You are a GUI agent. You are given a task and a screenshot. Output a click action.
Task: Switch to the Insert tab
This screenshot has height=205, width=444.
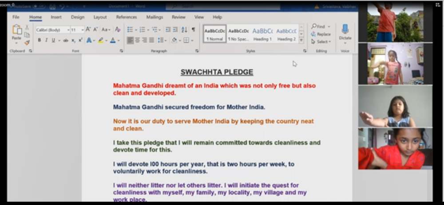coord(56,17)
